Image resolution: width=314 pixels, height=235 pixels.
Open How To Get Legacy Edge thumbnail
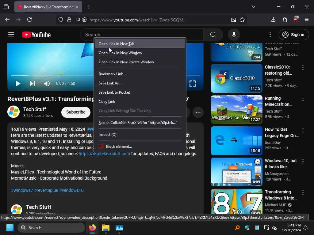pos(236,141)
